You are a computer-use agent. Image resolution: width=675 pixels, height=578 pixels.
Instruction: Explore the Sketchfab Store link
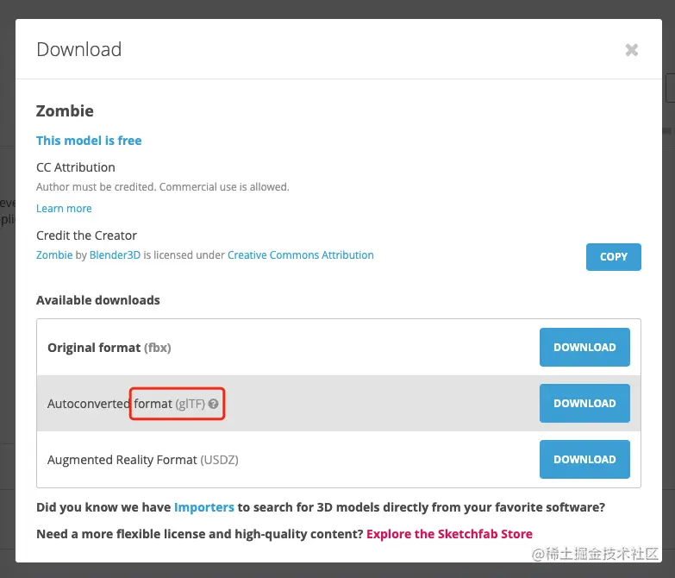(x=449, y=534)
